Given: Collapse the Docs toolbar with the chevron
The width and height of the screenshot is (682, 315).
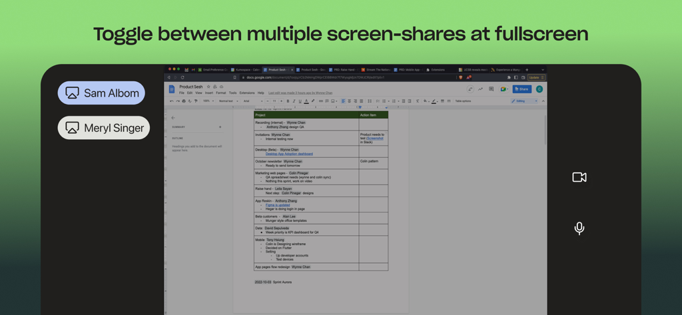Looking at the screenshot, I should 543,101.
